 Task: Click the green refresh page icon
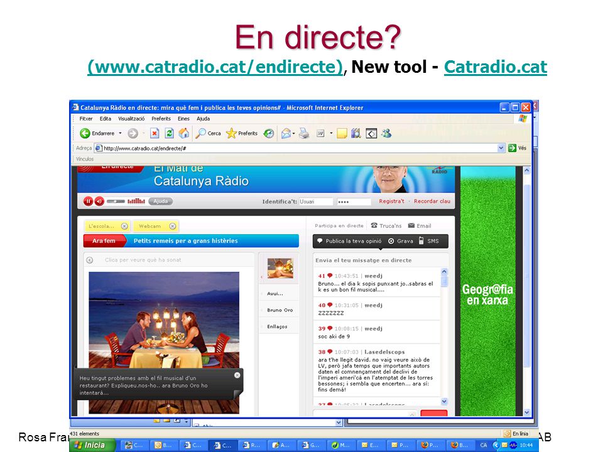click(169, 133)
